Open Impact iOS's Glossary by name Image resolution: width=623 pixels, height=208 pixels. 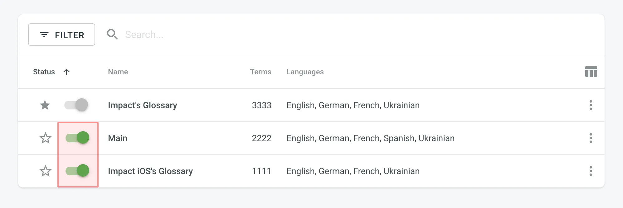click(150, 171)
